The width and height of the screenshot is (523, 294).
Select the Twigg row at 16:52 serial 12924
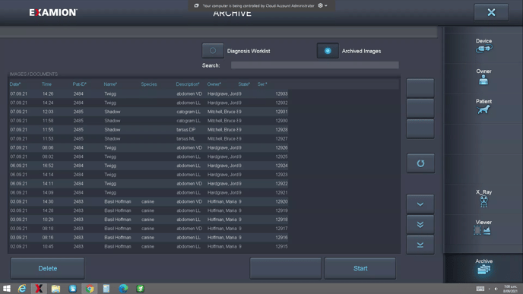(149, 166)
